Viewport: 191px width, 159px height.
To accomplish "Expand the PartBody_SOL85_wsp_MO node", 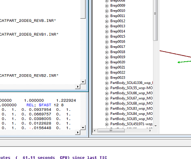I will coord(107,119).
